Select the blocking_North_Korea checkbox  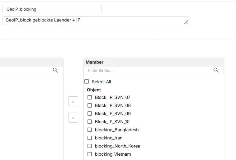pos(90,146)
